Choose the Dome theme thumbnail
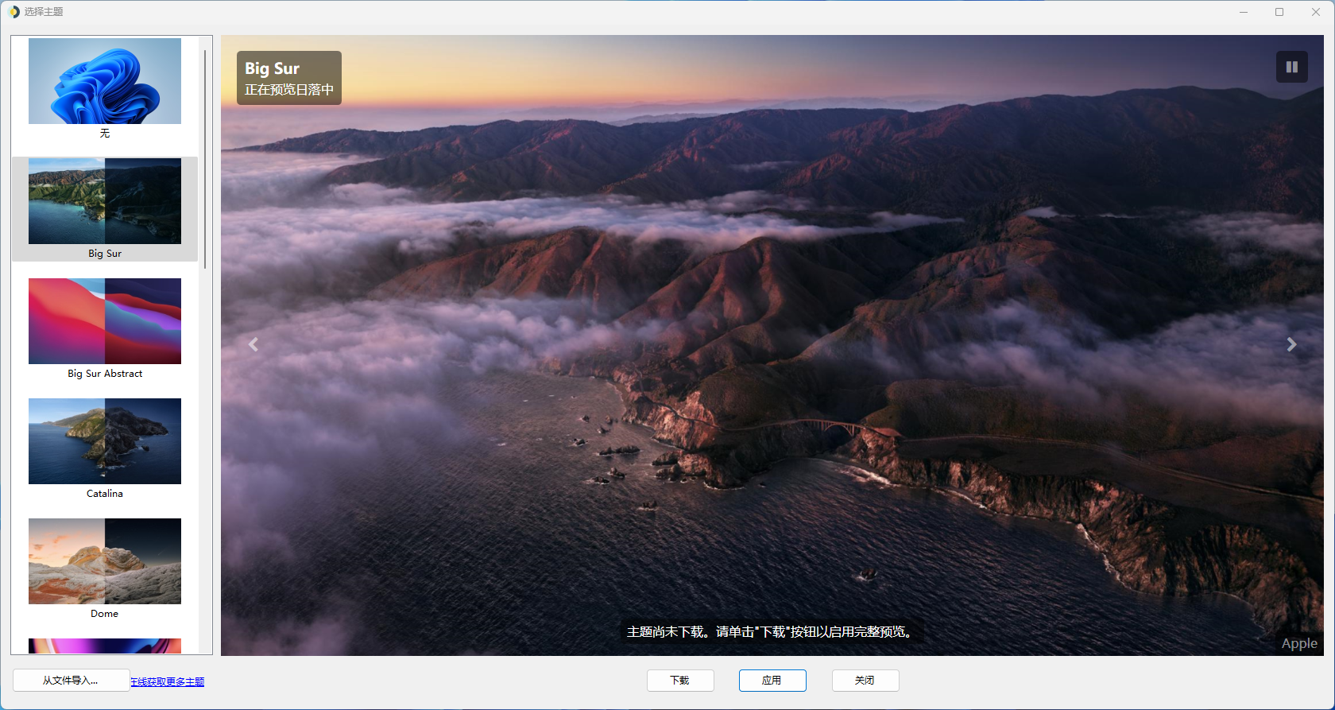Image resolution: width=1335 pixels, height=710 pixels. point(105,561)
